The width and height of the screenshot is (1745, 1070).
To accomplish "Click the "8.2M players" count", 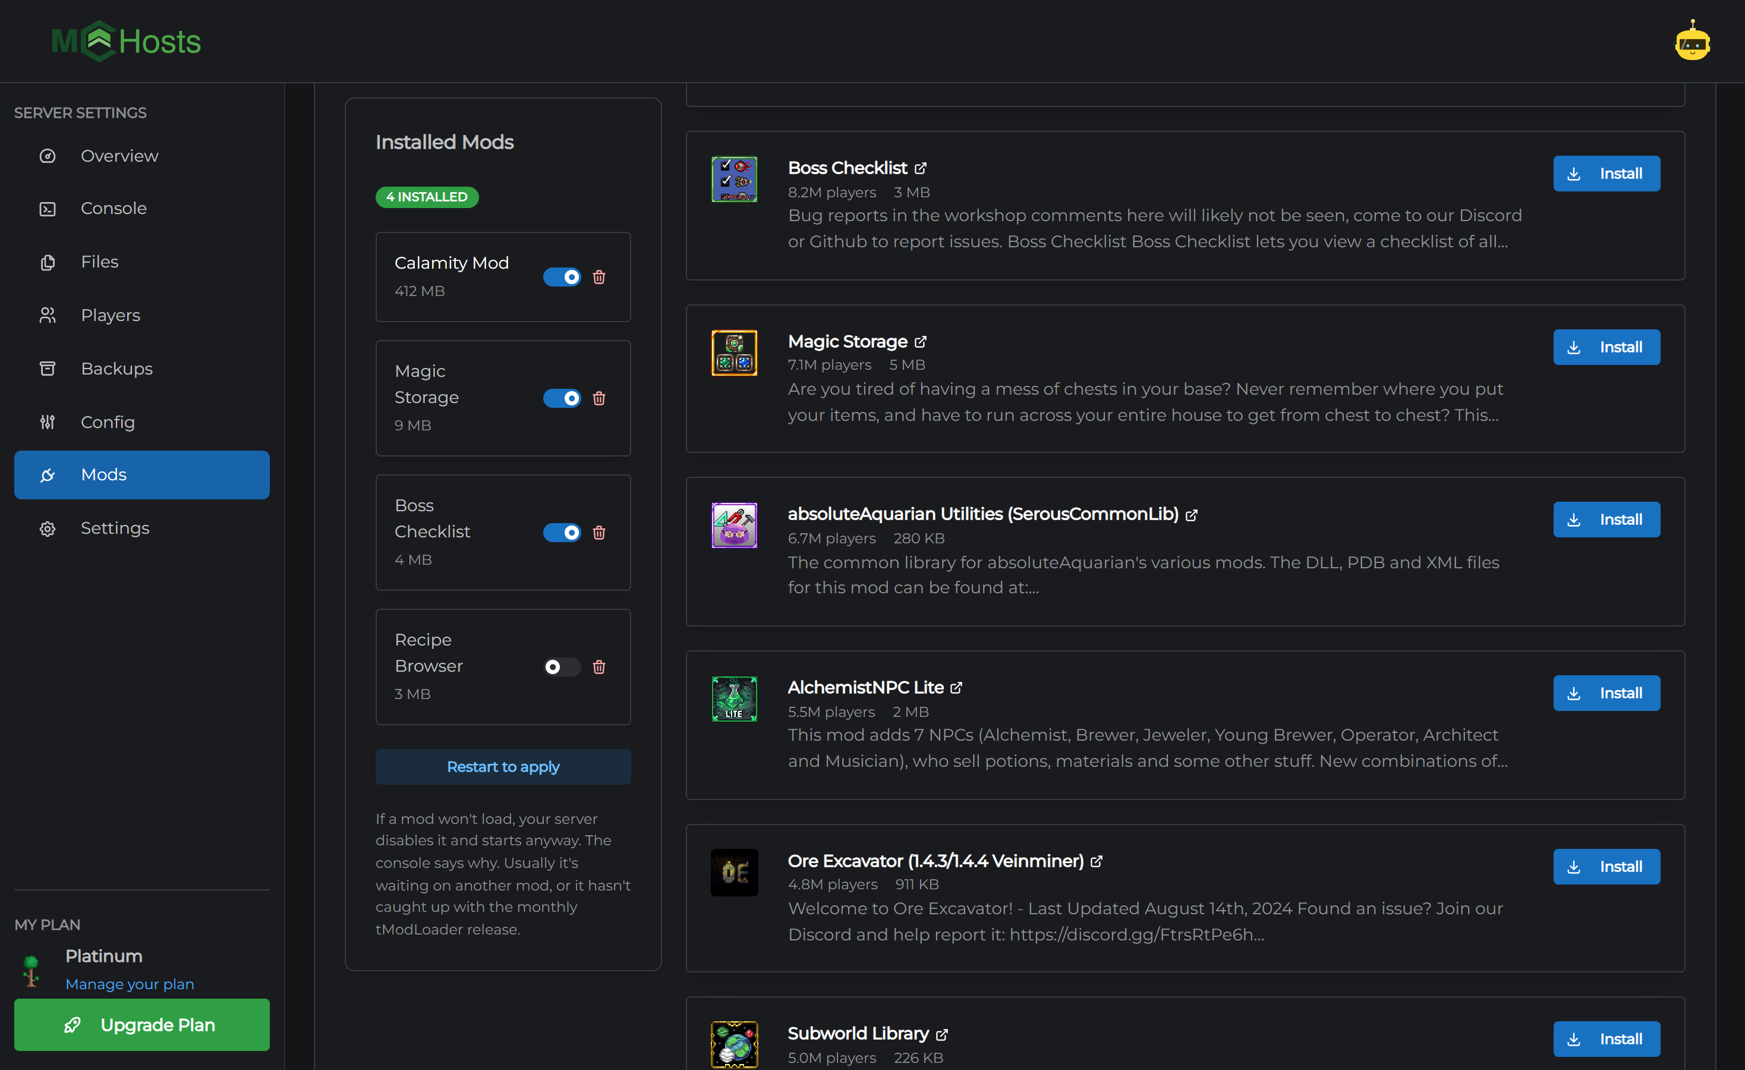I will tap(832, 193).
